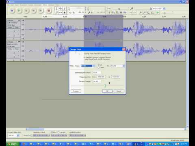Select the Selection (I-beam) tool
This screenshot has height=146, width=195.
pos(56,9)
